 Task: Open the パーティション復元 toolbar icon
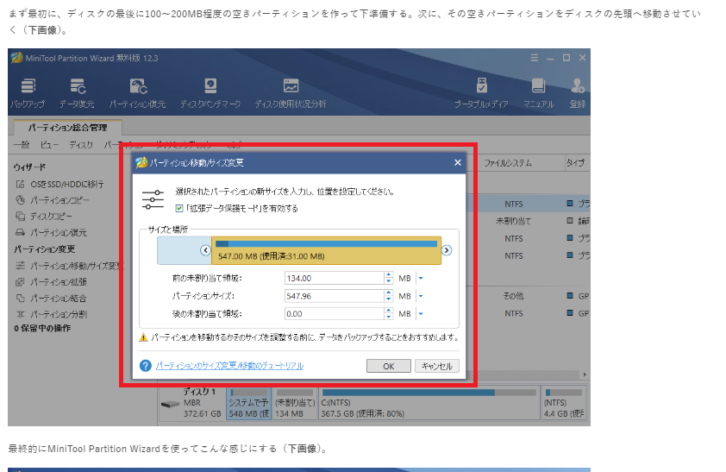pos(138,86)
